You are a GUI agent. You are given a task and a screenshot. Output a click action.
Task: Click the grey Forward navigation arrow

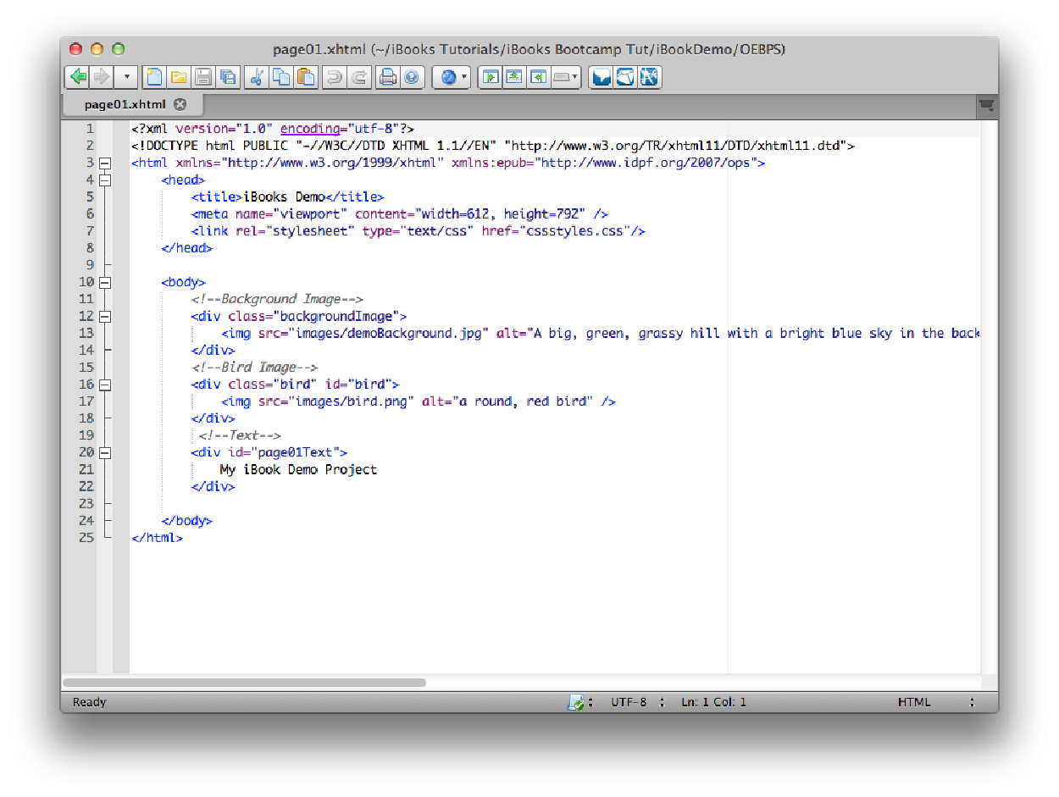(101, 77)
